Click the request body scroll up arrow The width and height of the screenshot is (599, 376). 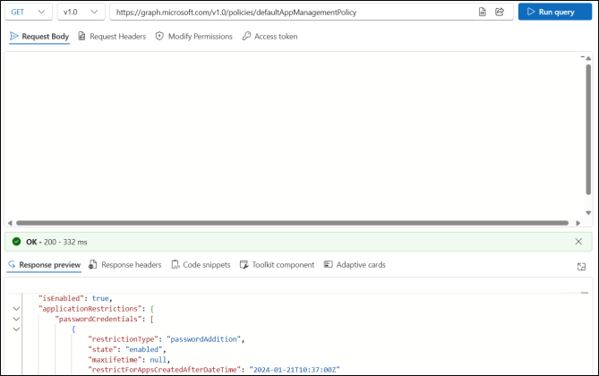[588, 58]
